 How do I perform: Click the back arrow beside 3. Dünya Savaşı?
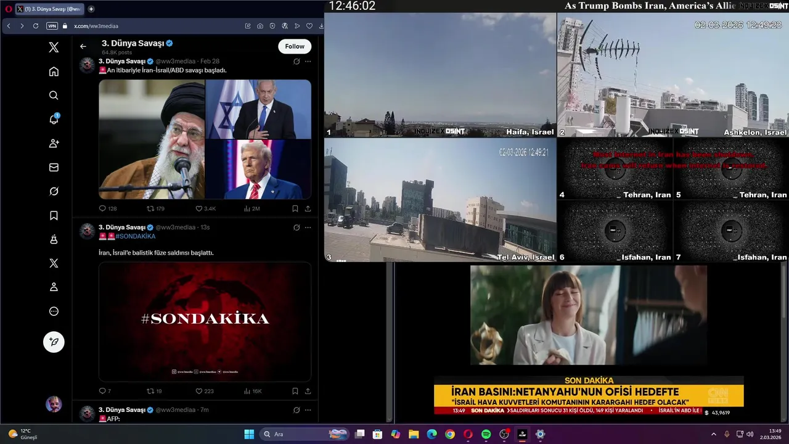click(83, 46)
